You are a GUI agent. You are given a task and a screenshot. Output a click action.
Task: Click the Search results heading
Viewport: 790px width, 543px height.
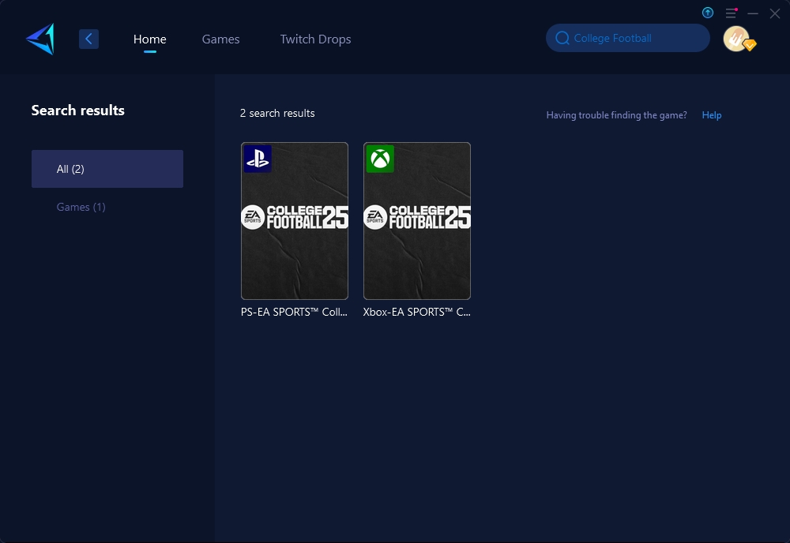pos(78,110)
